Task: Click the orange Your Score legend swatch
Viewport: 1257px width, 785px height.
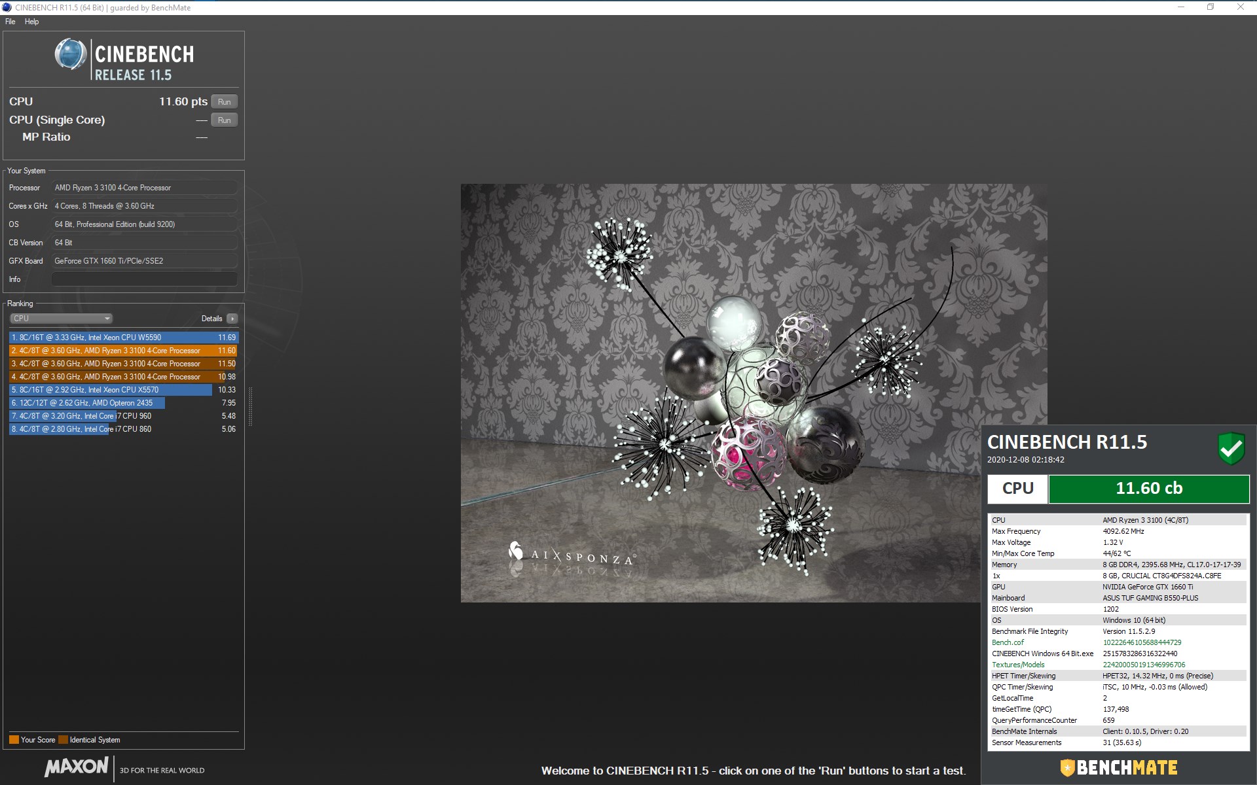Action: tap(14, 740)
